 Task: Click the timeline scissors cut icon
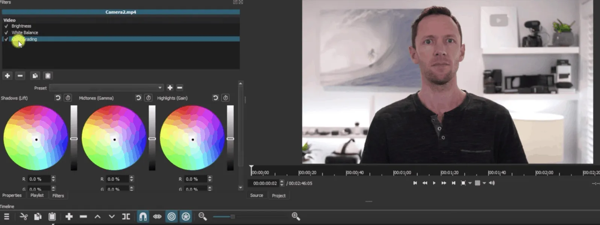tap(24, 216)
